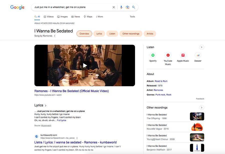Switch to the Videos tab
Viewport: 225px width, 154px height.
(x=48, y=16)
